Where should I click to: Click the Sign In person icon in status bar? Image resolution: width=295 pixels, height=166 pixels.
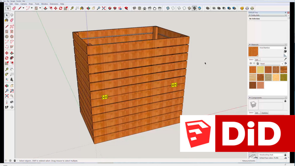point(15,161)
